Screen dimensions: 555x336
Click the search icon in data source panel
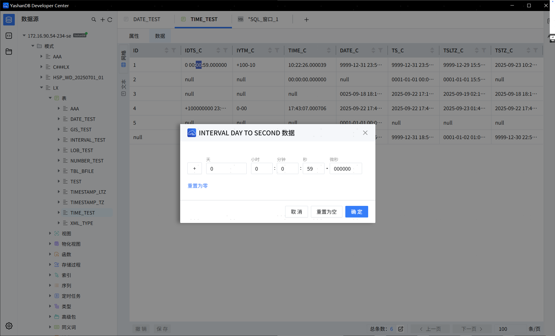(94, 20)
